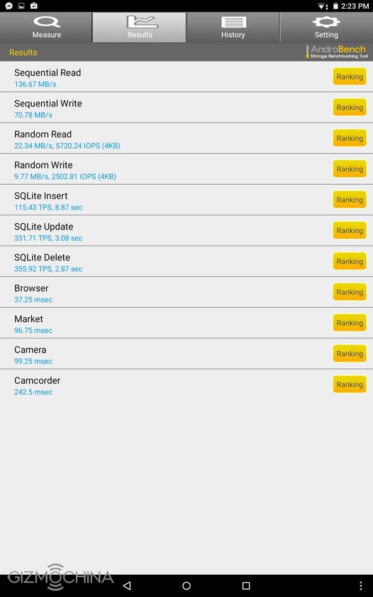Select the Results tab
This screenshot has width=373, height=597.
[140, 27]
